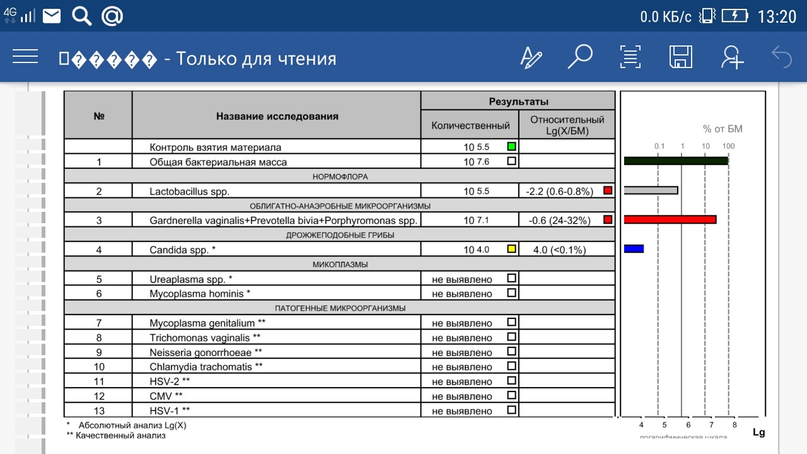Open the hamburger navigation menu
This screenshot has height=454, width=807.
(x=25, y=57)
